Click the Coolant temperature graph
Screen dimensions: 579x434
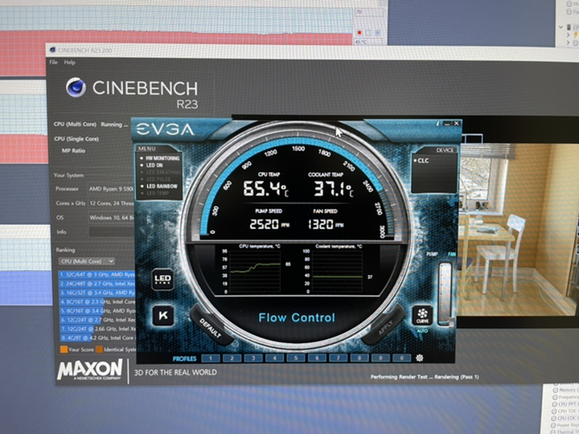point(337,272)
